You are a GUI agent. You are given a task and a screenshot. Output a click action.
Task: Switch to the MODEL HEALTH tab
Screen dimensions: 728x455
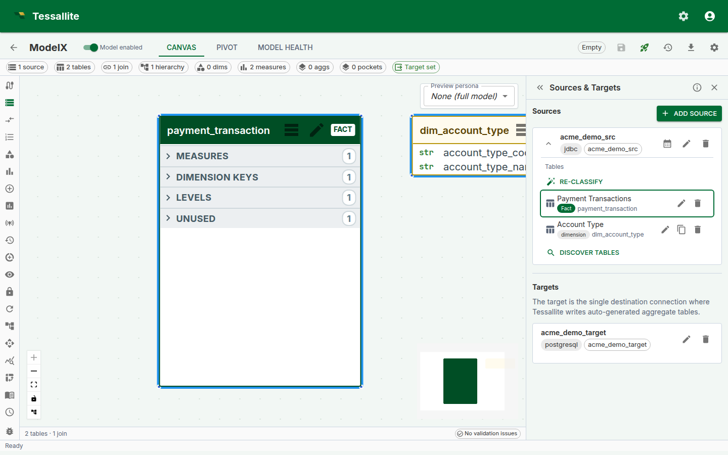285,48
